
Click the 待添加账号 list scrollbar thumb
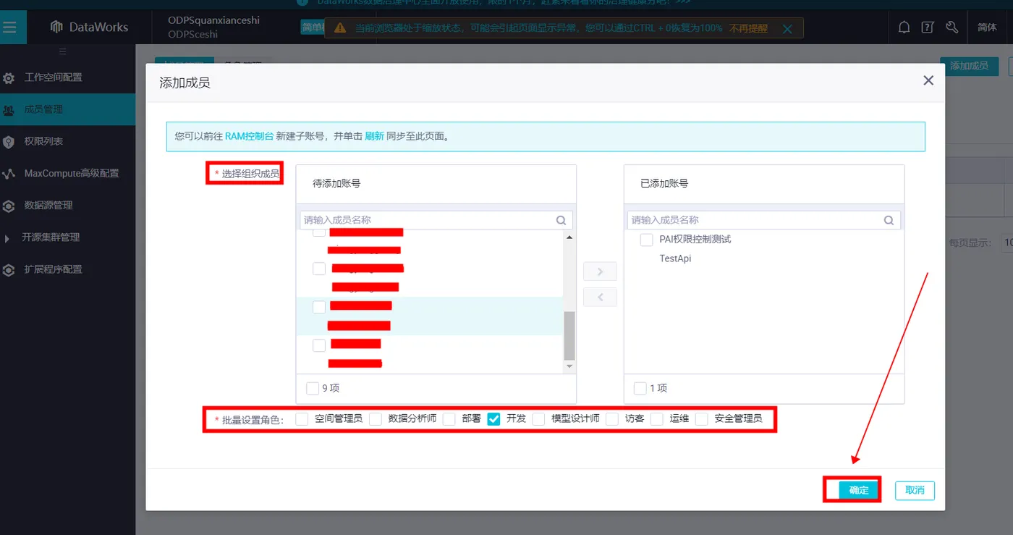click(x=569, y=335)
